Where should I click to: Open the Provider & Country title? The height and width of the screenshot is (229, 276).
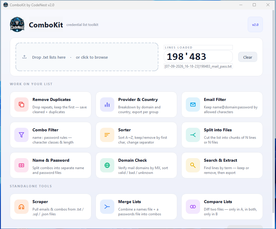[x=138, y=100]
